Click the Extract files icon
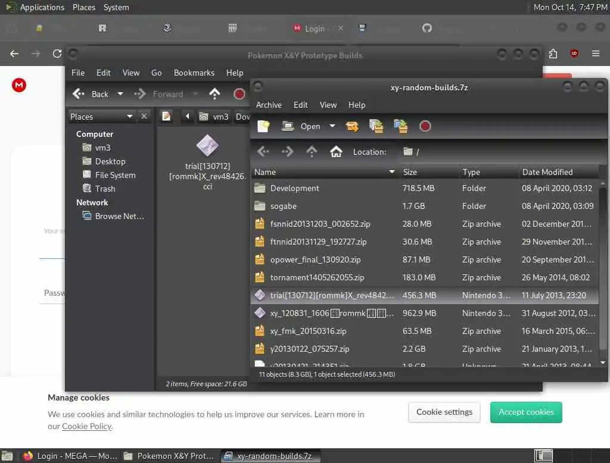This screenshot has width=610, height=463. pos(352,126)
